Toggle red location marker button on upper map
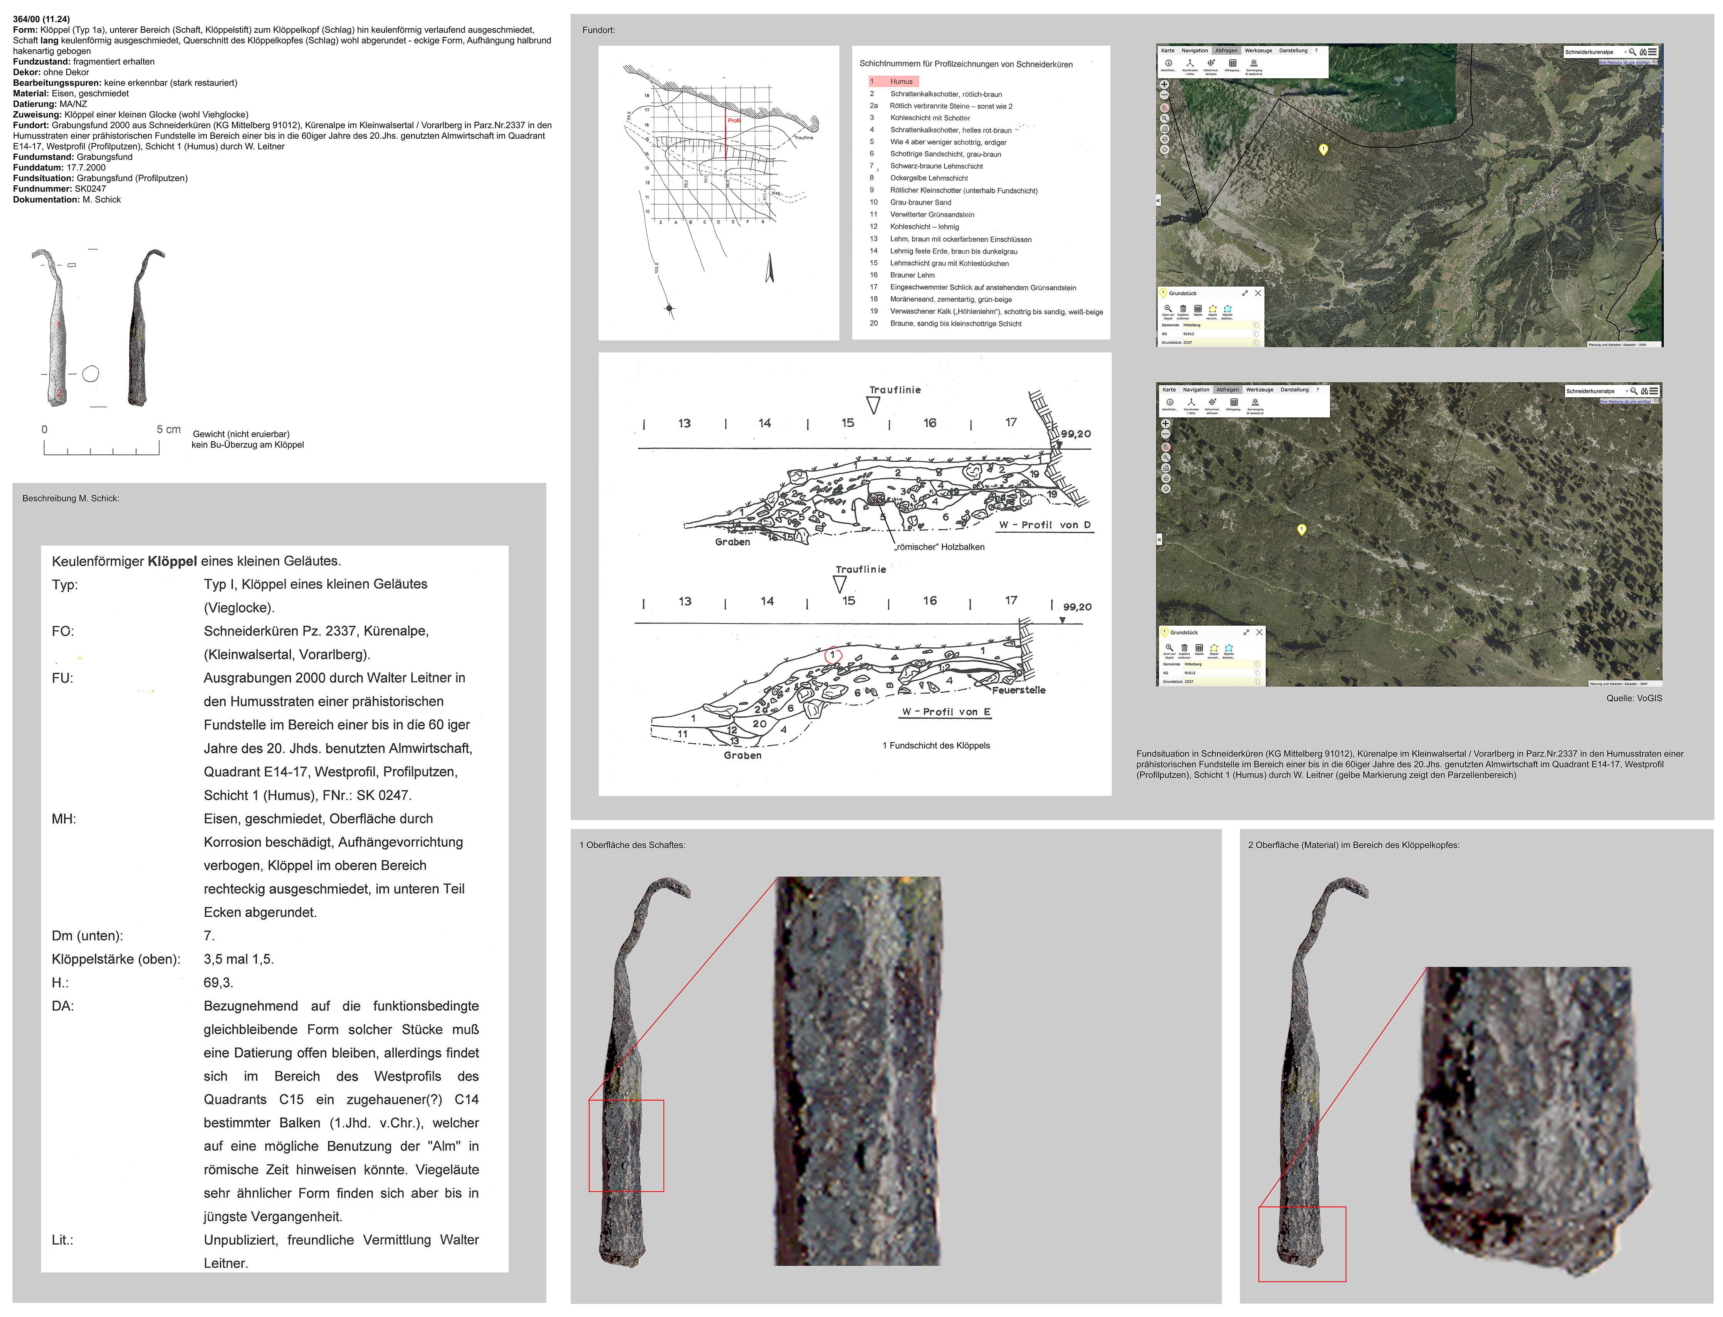The width and height of the screenshot is (1723, 1317). coord(1164,108)
